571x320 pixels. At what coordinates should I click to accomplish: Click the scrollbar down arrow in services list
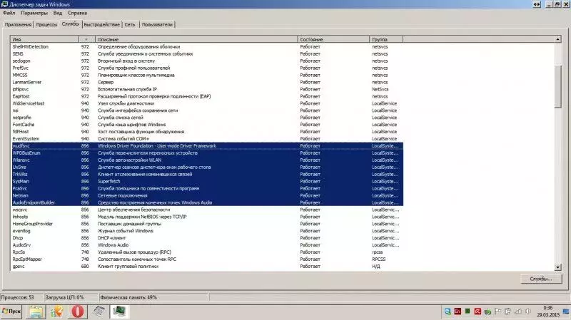coord(558,267)
